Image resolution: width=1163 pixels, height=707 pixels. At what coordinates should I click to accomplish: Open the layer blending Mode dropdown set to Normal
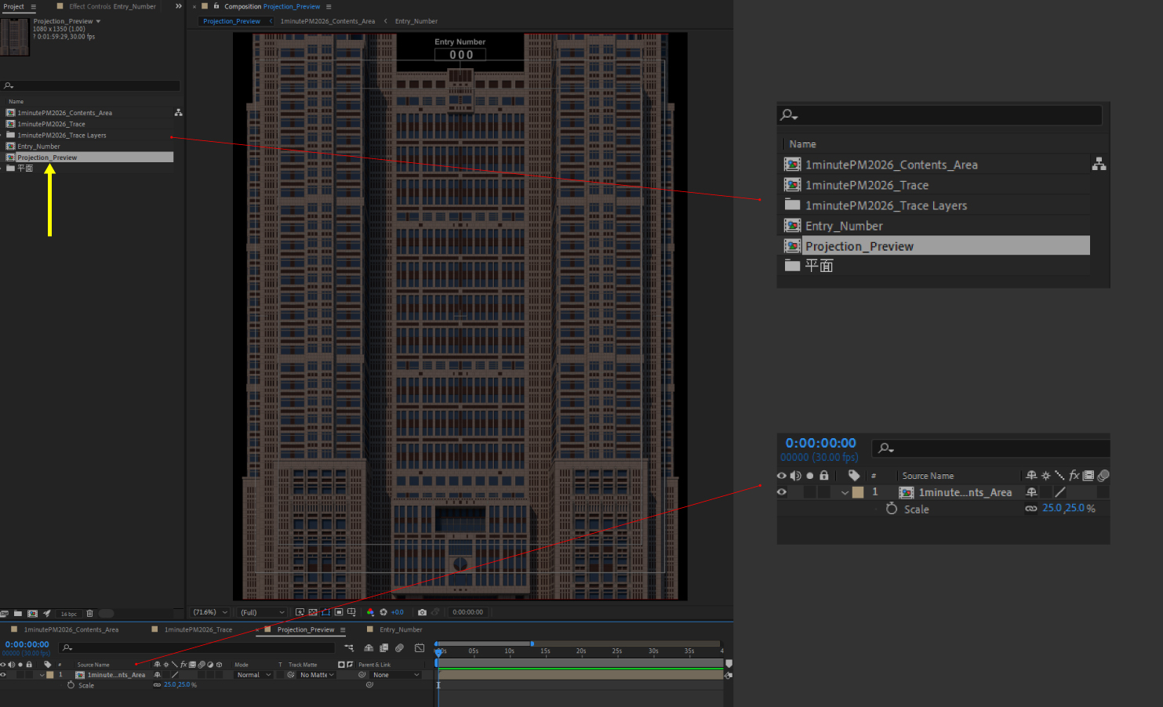pos(253,675)
